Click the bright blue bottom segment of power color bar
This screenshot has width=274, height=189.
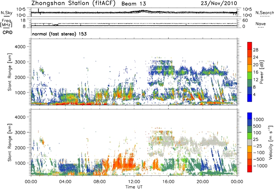click(250, 98)
